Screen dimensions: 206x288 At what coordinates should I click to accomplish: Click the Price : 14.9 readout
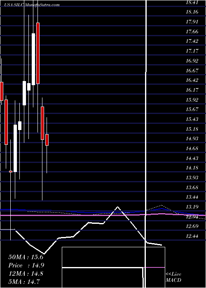coord(26,265)
